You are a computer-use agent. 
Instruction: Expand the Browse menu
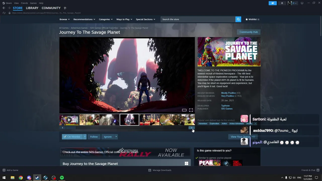64,19
